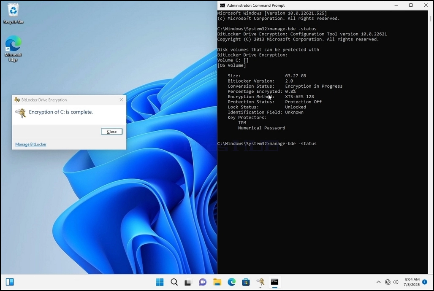The width and height of the screenshot is (434, 291).
Task: Click the Close button in the BitLocker dialog
Action: pyautogui.click(x=112, y=132)
